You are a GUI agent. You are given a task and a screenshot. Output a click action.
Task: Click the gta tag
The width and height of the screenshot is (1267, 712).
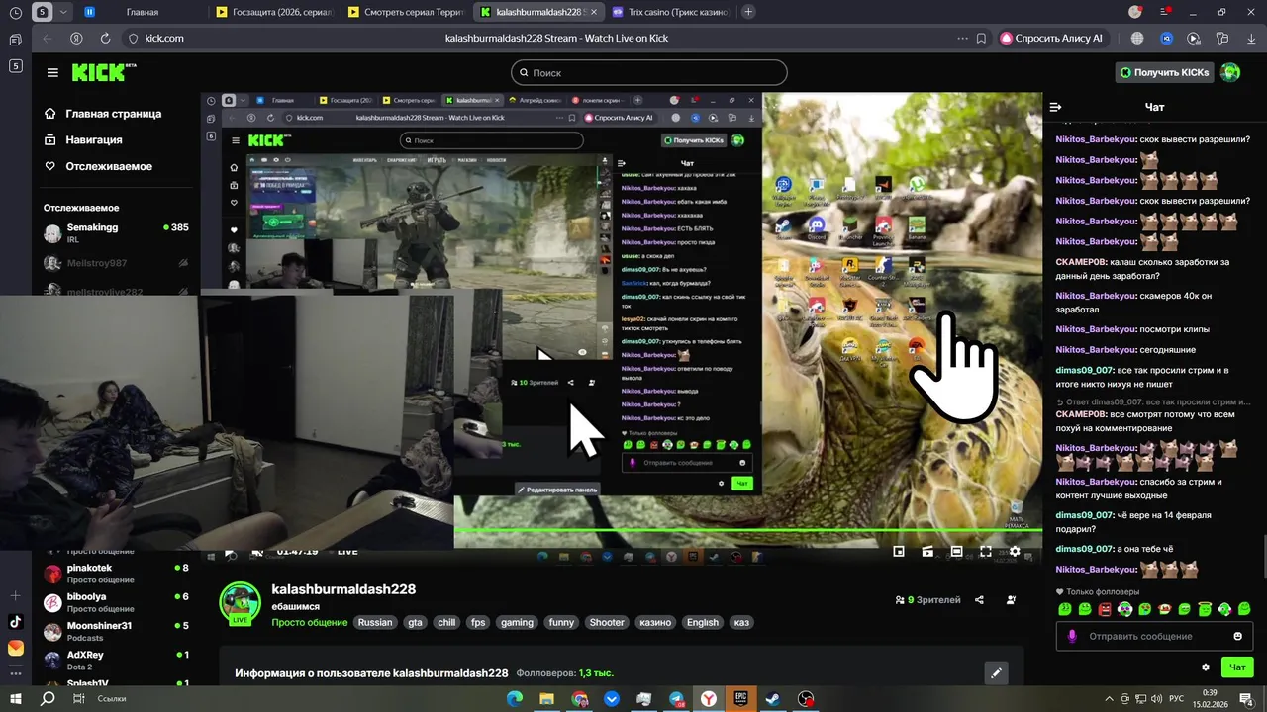[x=415, y=623]
